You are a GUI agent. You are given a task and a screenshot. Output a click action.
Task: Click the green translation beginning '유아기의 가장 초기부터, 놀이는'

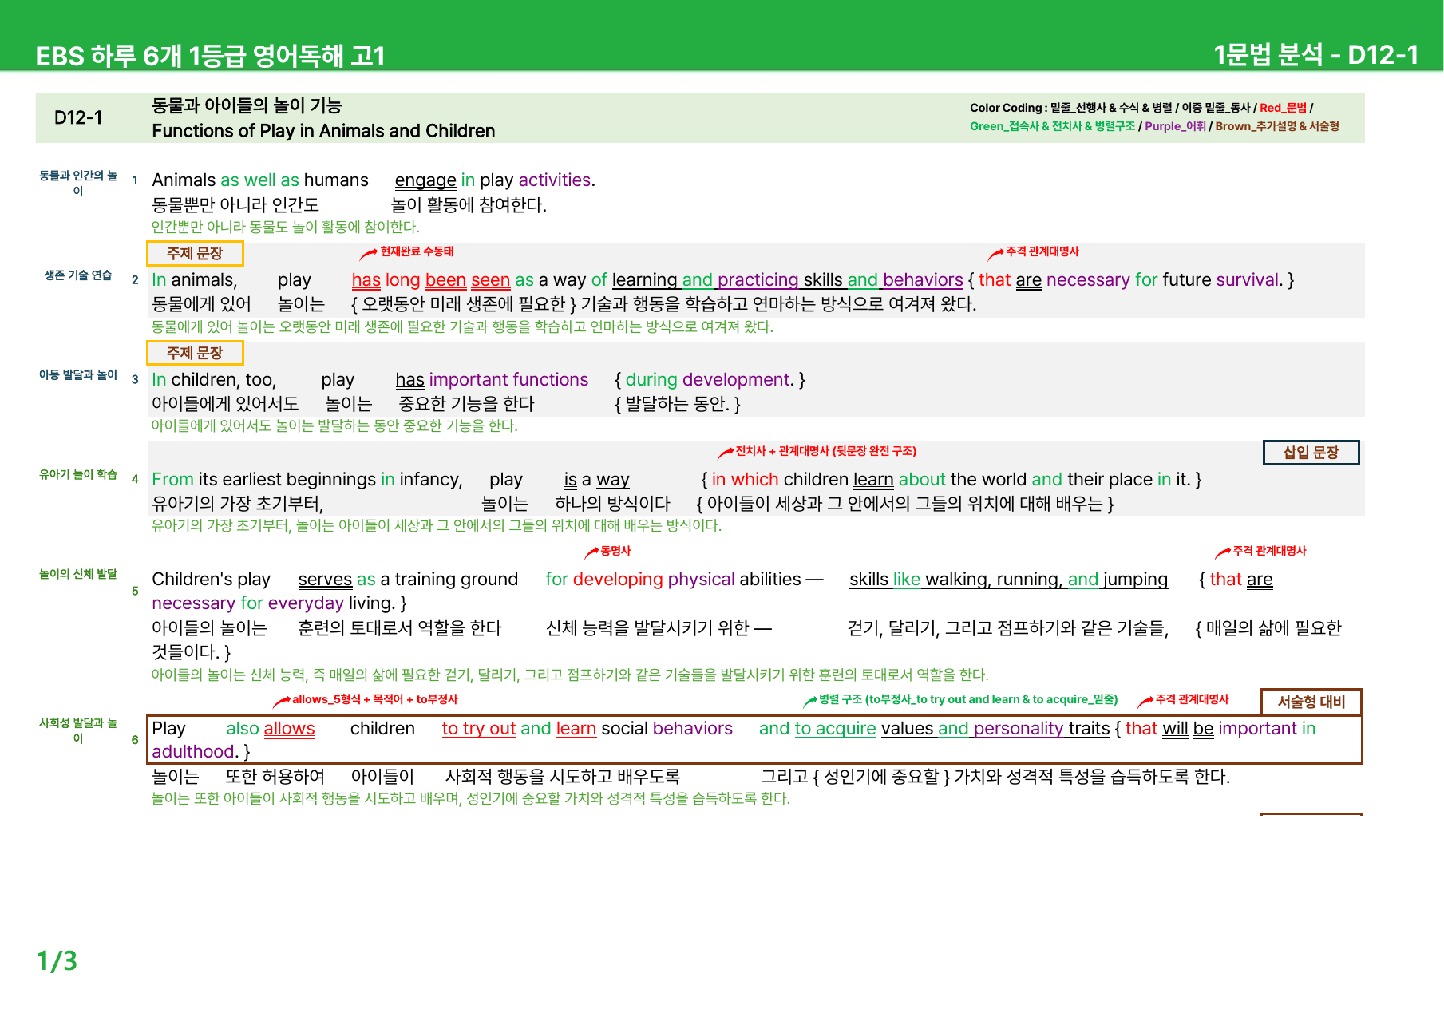437,526
